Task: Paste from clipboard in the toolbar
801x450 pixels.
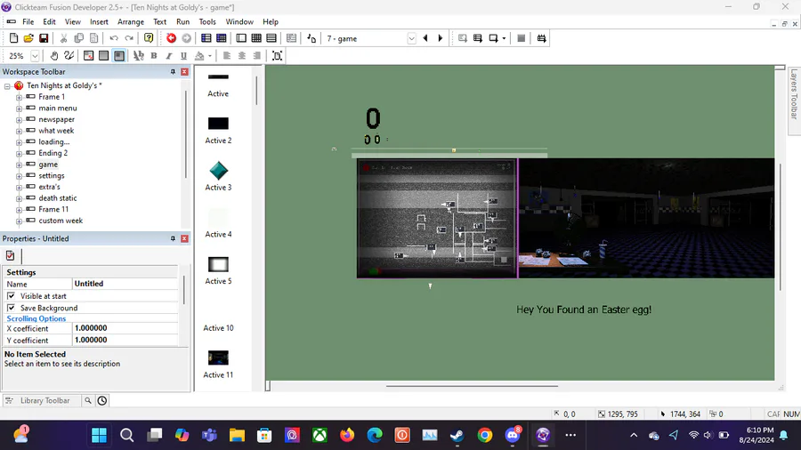Action: click(x=94, y=38)
